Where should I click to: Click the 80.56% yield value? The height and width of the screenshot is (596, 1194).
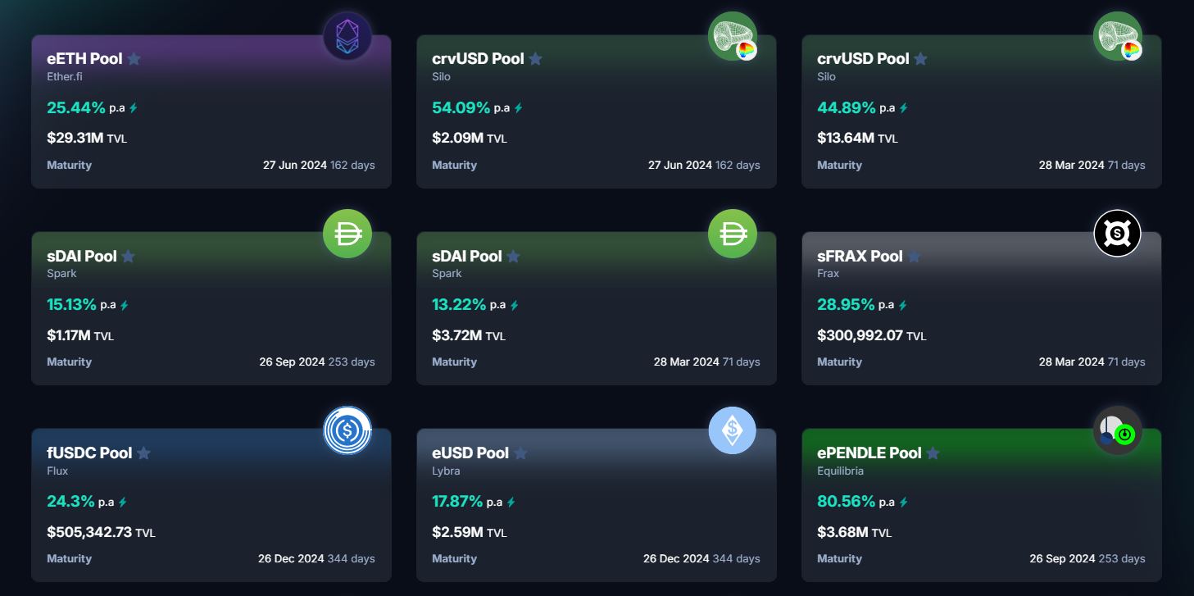point(847,501)
